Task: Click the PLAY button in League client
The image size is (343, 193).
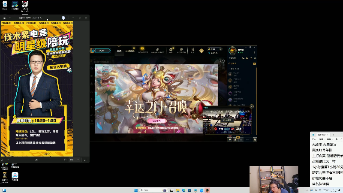Action: point(102,51)
